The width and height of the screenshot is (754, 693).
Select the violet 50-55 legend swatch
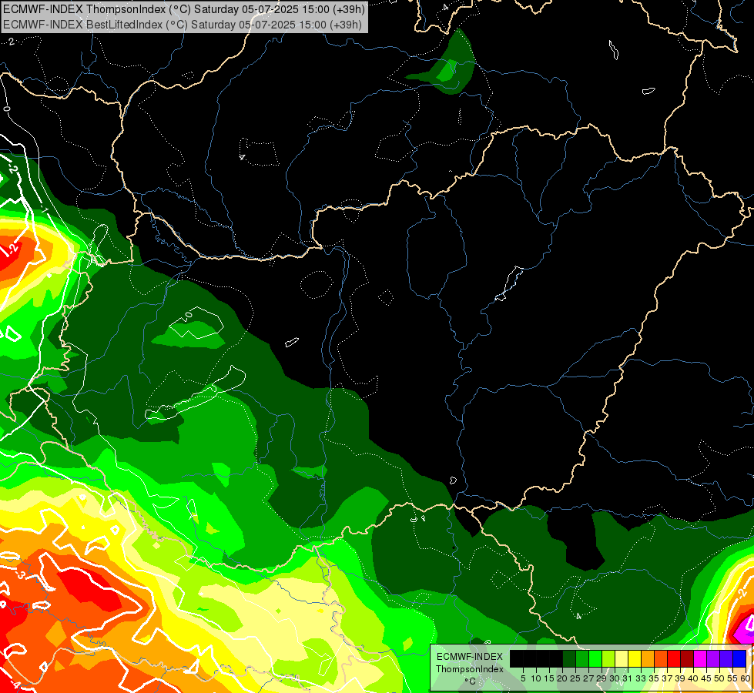tap(726, 658)
